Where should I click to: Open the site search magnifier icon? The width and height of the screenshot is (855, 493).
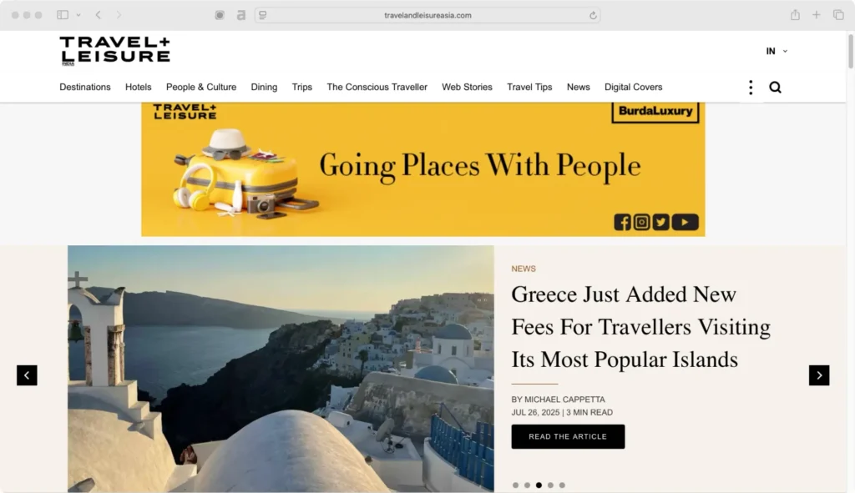[x=775, y=87]
